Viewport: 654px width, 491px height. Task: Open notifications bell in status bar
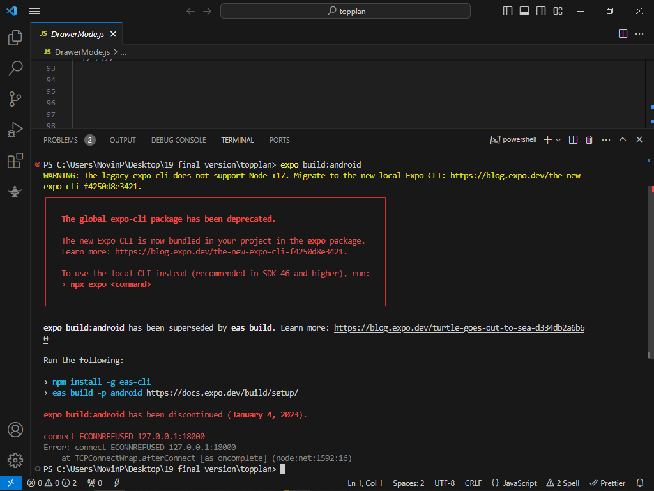(x=640, y=483)
